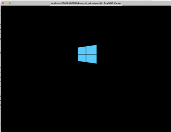
Task: Click the upper-left pane of Windows logo
Action: pos(82,50)
